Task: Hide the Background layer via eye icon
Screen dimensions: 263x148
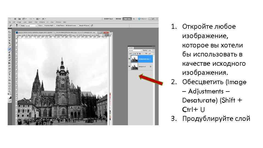Action: coord(129,66)
